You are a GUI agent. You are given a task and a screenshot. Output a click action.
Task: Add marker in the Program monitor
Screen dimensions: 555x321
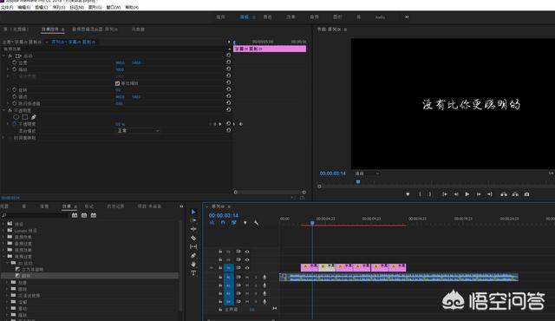(x=408, y=194)
